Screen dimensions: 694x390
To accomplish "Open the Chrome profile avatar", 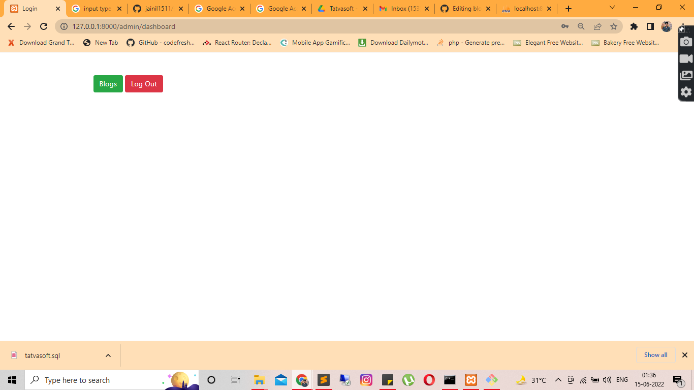I will pos(667,26).
